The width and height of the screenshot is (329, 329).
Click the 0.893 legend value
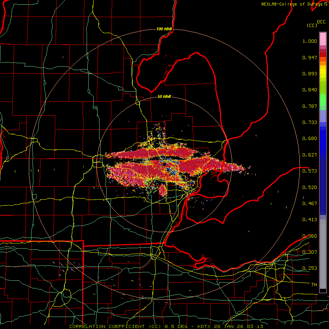tap(310, 73)
